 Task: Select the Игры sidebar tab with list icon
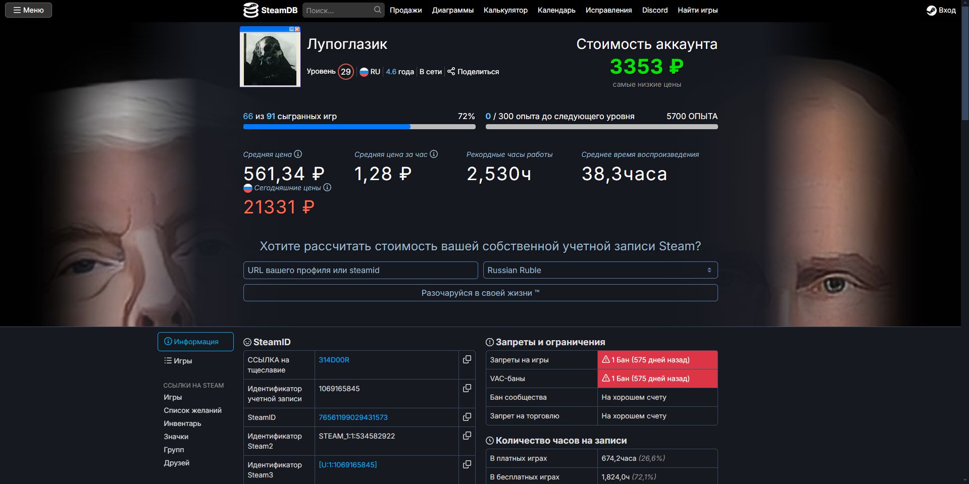(178, 361)
